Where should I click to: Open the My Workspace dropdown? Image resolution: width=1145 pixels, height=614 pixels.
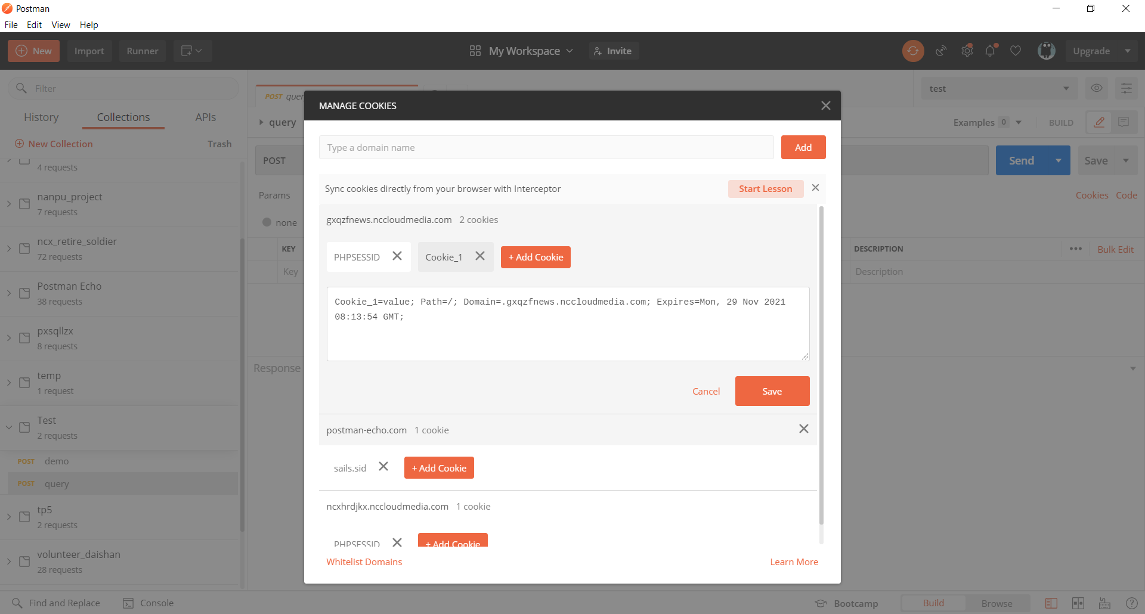pos(531,51)
